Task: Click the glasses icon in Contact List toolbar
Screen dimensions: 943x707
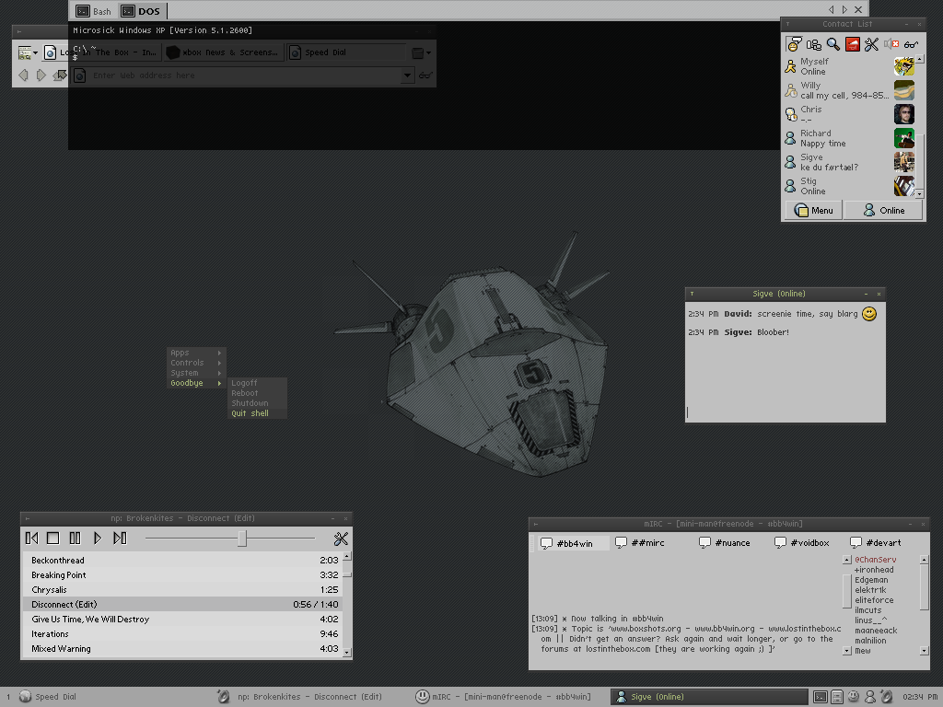Action: [911, 44]
